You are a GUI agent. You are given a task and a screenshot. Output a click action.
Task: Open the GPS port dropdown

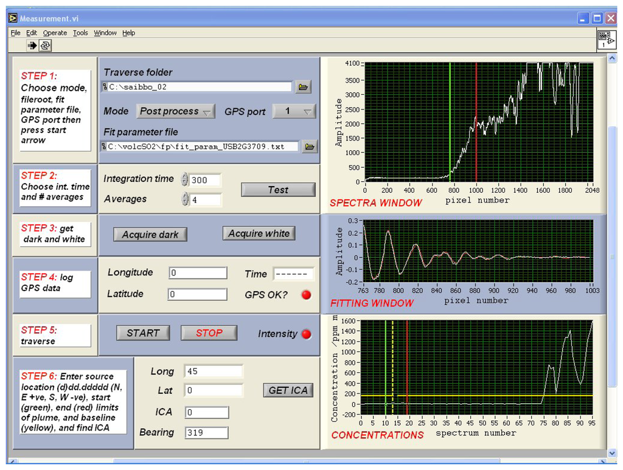coord(294,111)
